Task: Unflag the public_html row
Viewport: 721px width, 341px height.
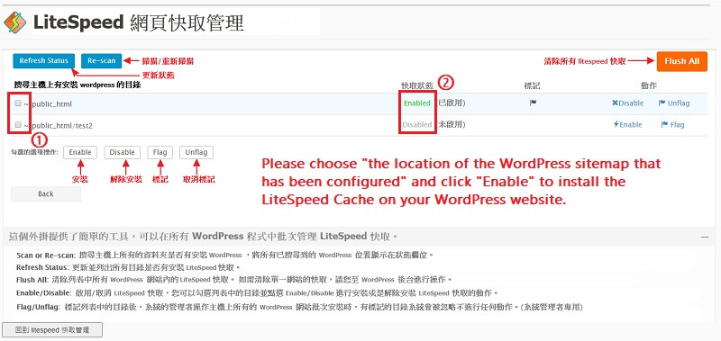Action: coord(674,103)
